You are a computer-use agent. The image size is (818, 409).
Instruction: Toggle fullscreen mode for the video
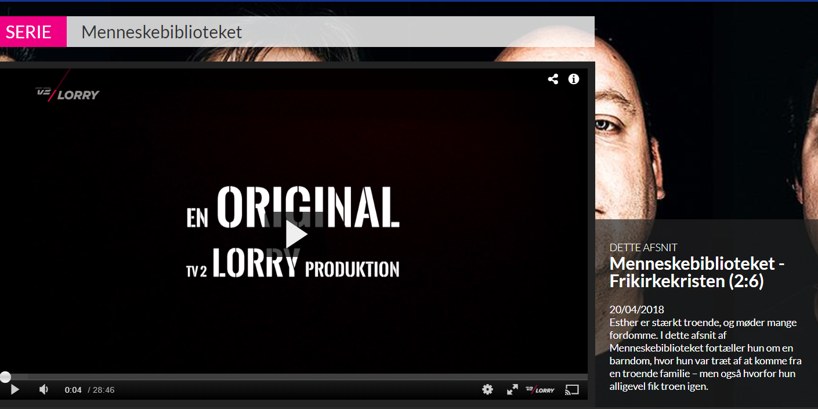tap(512, 389)
